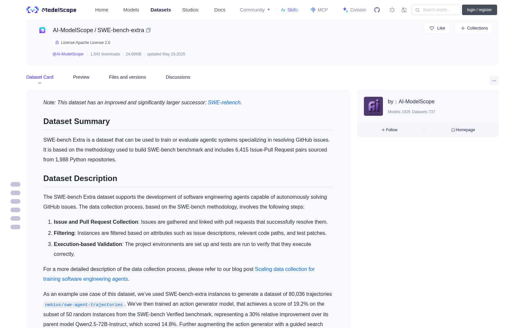Open the Datasets menu item
This screenshot has height=328, width=525.
(x=161, y=10)
